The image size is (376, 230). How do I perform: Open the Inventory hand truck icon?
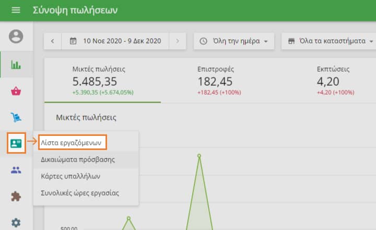click(16, 118)
